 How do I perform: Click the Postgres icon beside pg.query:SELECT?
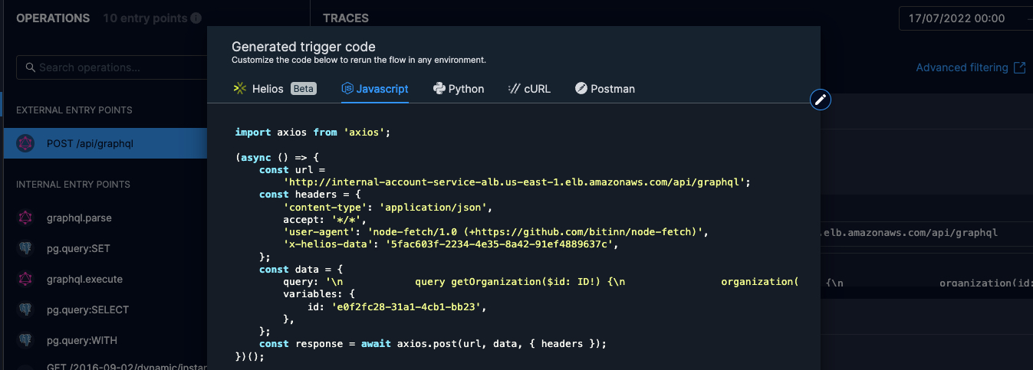point(25,310)
